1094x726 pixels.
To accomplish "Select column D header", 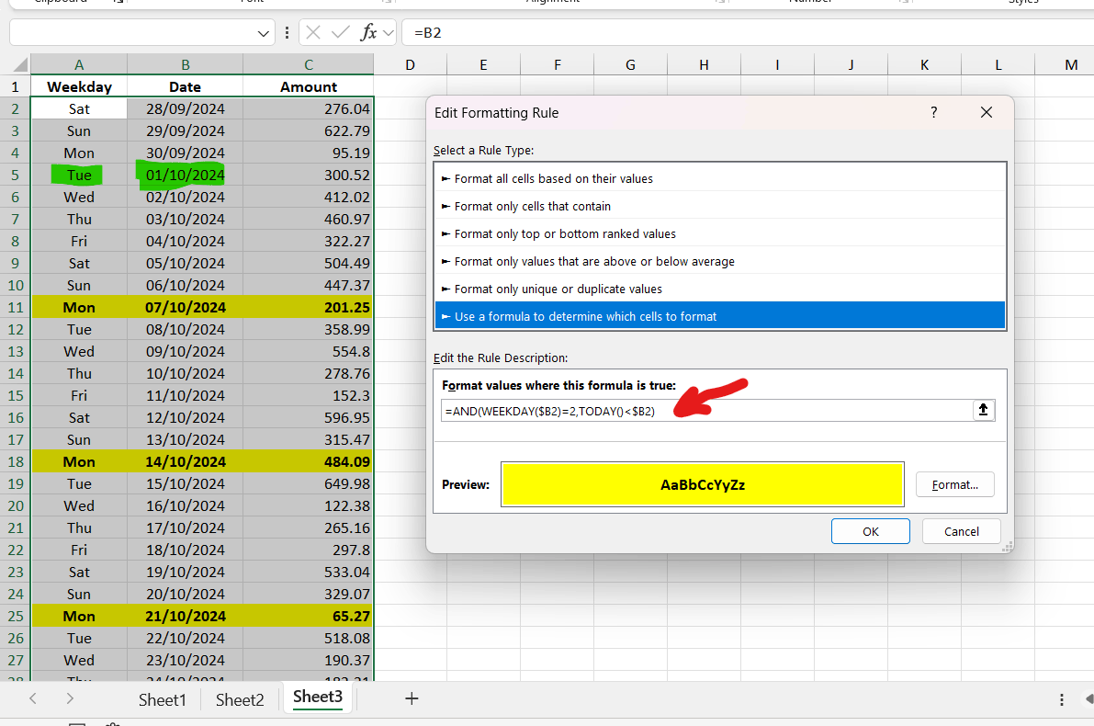I will click(411, 65).
